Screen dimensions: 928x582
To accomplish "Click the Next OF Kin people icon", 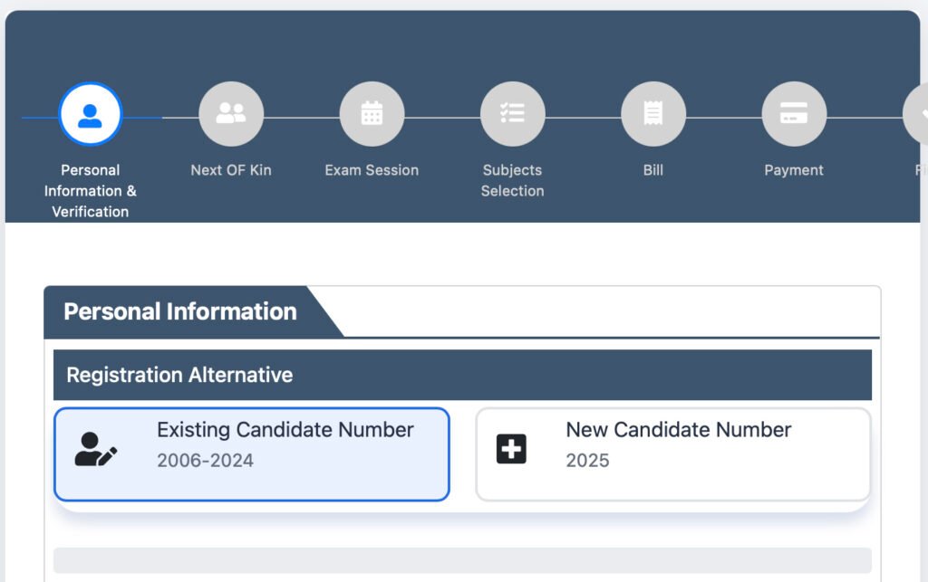I will click(231, 114).
